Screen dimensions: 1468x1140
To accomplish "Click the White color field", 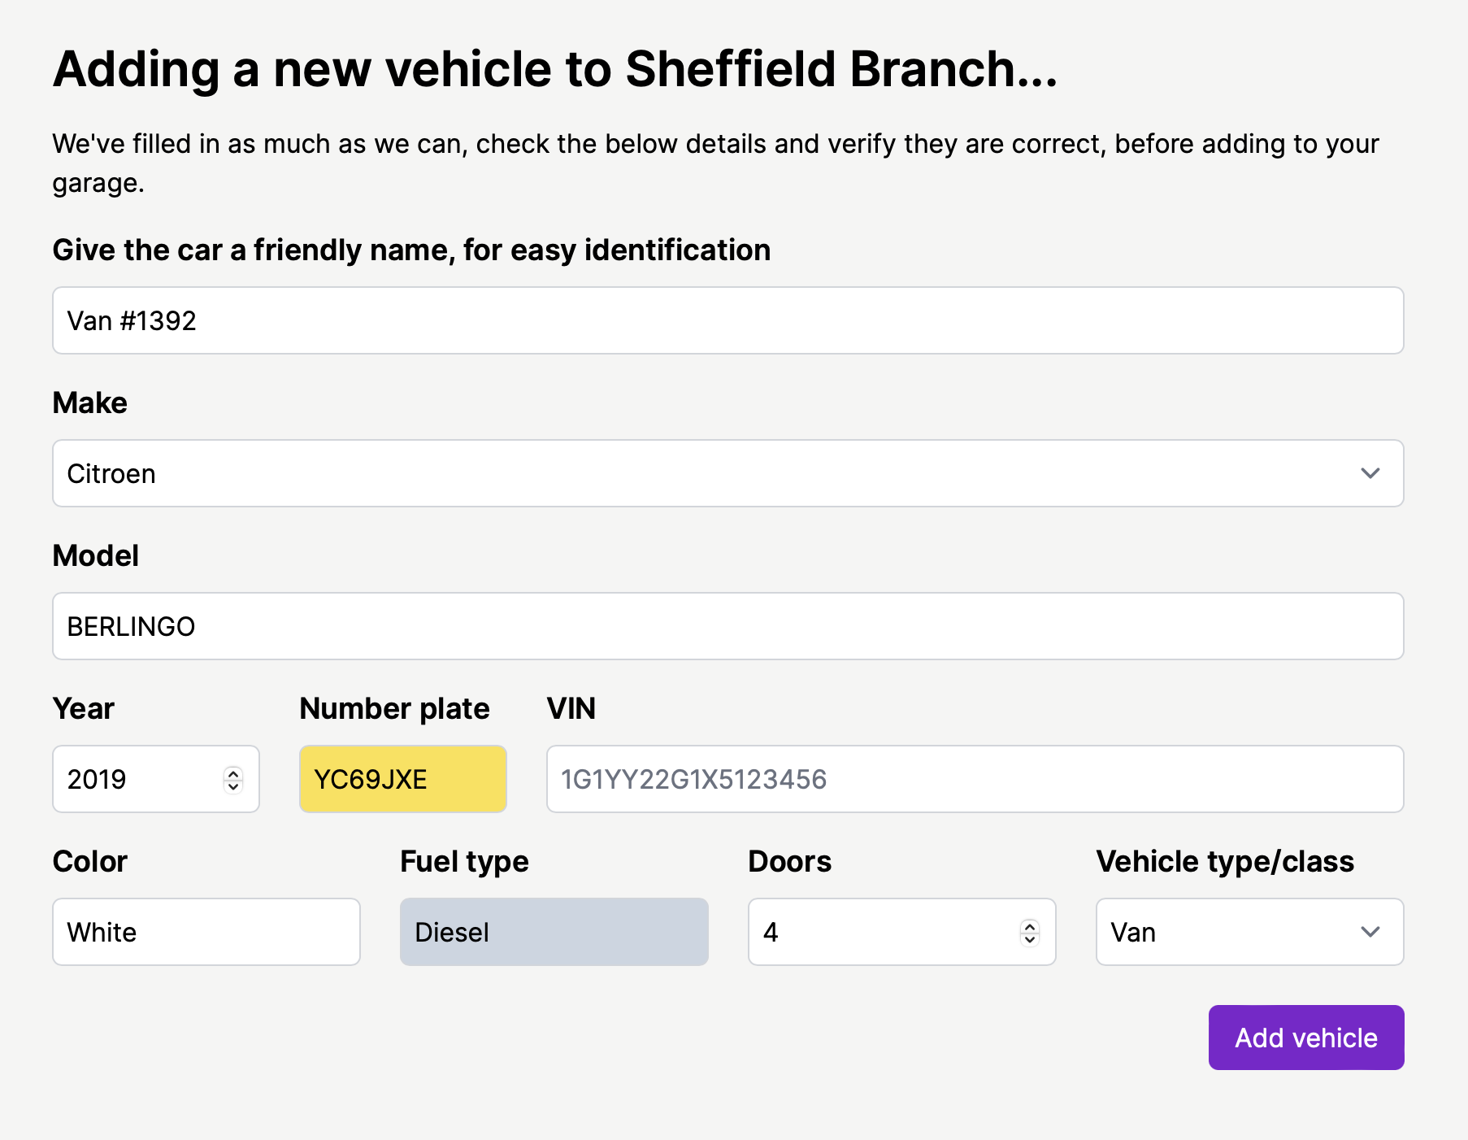I will click(x=206, y=932).
